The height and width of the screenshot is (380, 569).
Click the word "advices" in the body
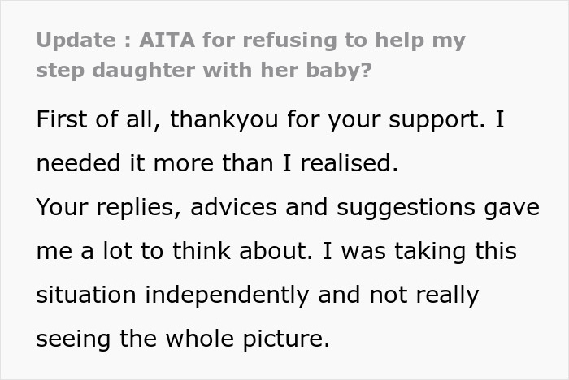234,207
